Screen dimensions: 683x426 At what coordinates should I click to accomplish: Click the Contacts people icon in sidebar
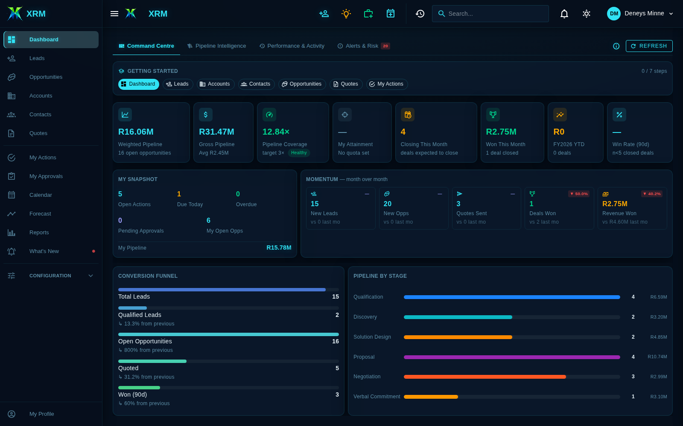12,115
